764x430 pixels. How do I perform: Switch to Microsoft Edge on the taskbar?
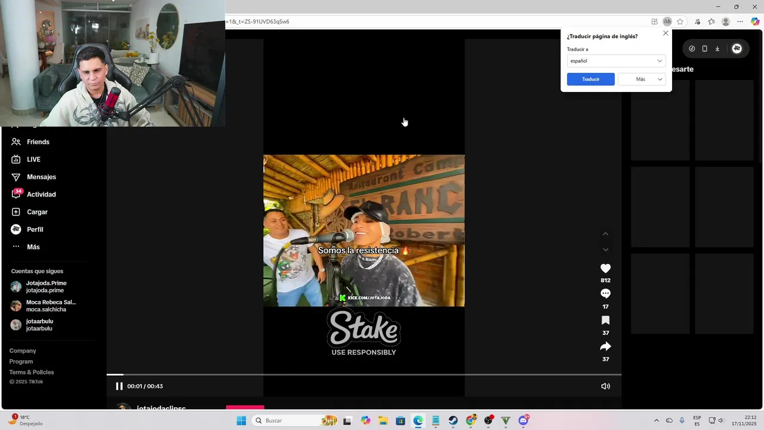point(418,420)
